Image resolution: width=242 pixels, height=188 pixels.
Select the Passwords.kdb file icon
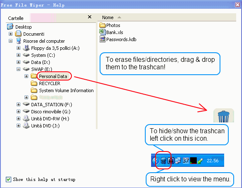pos(103,39)
